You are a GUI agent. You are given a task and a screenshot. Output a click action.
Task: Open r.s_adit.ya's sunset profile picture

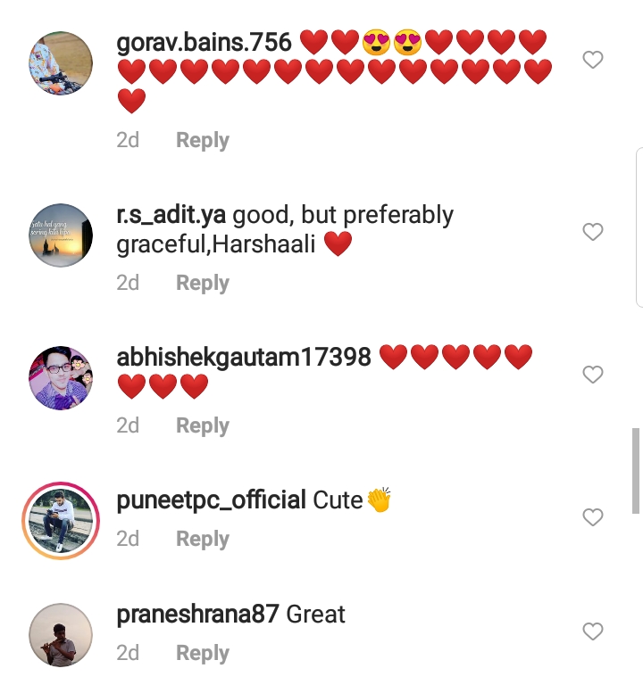click(x=61, y=235)
